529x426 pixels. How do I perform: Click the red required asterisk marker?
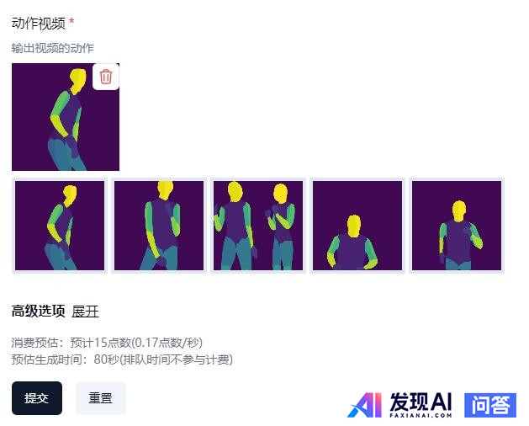(71, 22)
